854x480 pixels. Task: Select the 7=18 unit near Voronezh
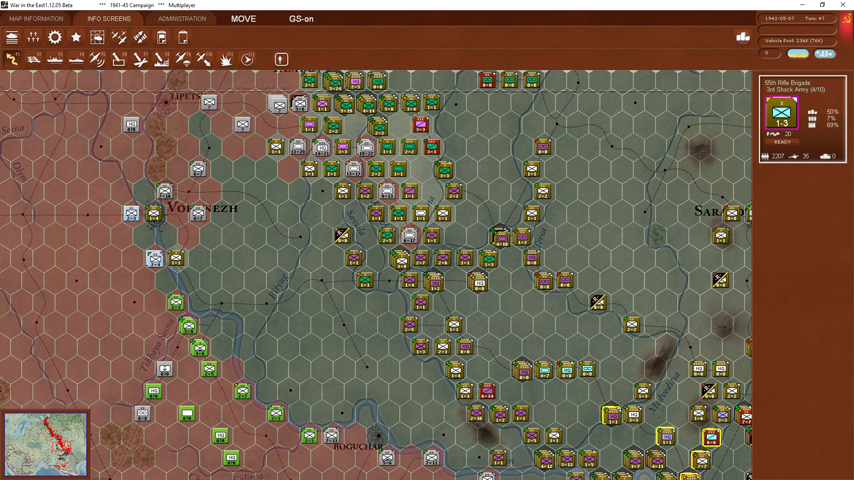click(x=165, y=191)
